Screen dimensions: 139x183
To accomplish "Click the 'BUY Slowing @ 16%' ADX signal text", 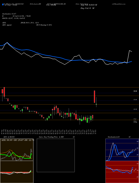I will coord(44,25).
